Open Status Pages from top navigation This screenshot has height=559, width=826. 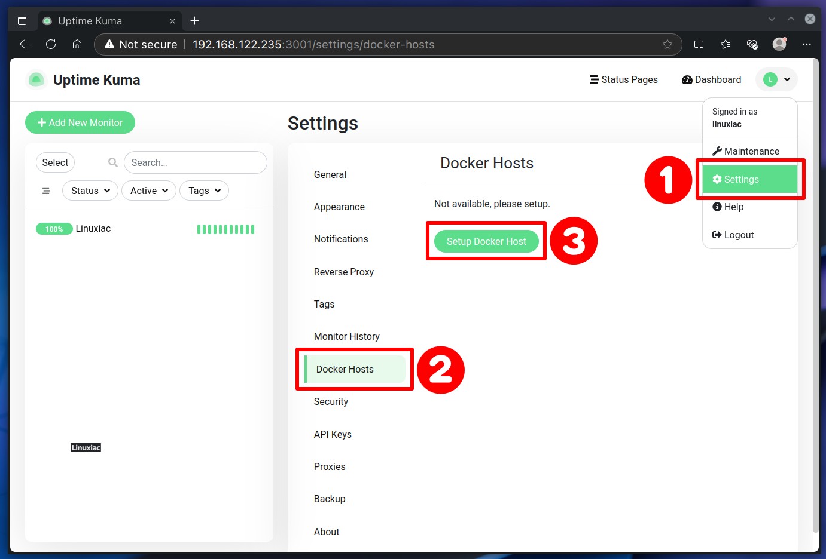point(623,79)
